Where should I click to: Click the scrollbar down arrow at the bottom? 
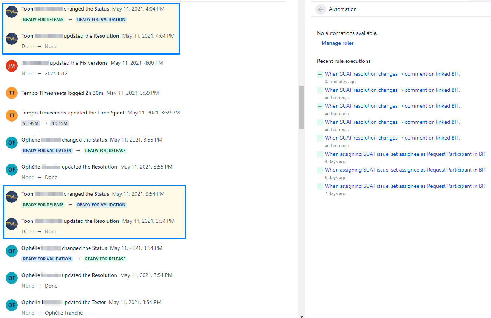301,316
